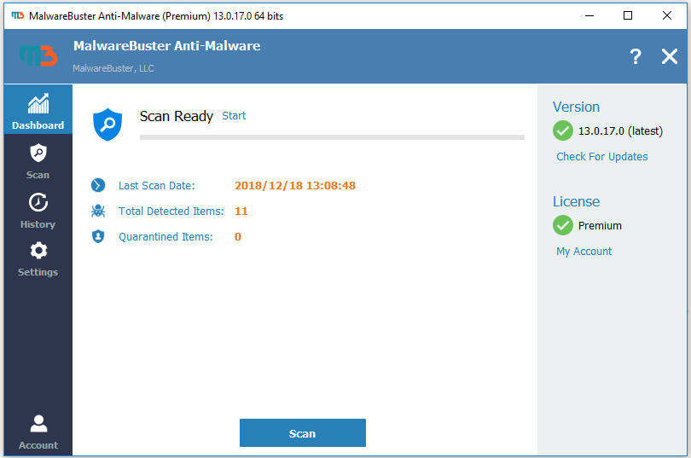Click the License heading
The height and width of the screenshot is (458, 691).
pos(576,201)
